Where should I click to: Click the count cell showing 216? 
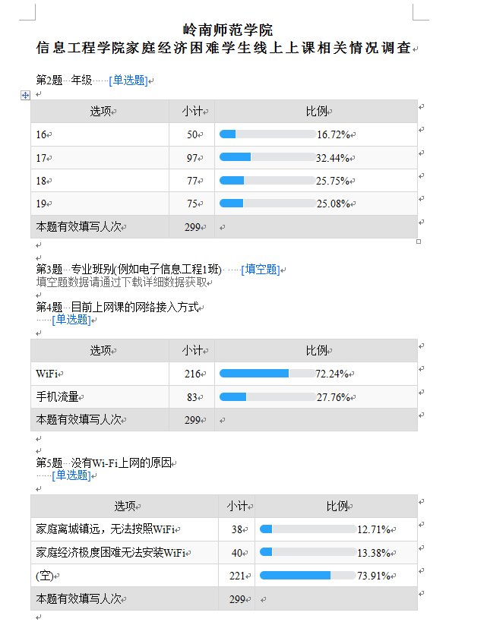click(x=191, y=374)
